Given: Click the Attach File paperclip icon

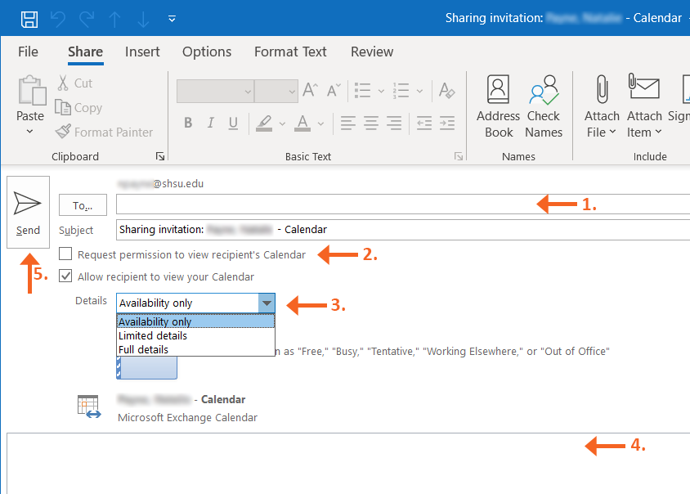Looking at the screenshot, I should pos(601,90).
